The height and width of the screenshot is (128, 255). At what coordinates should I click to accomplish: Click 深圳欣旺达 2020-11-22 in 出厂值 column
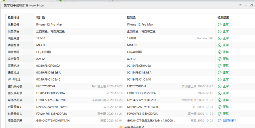pos(107,100)
